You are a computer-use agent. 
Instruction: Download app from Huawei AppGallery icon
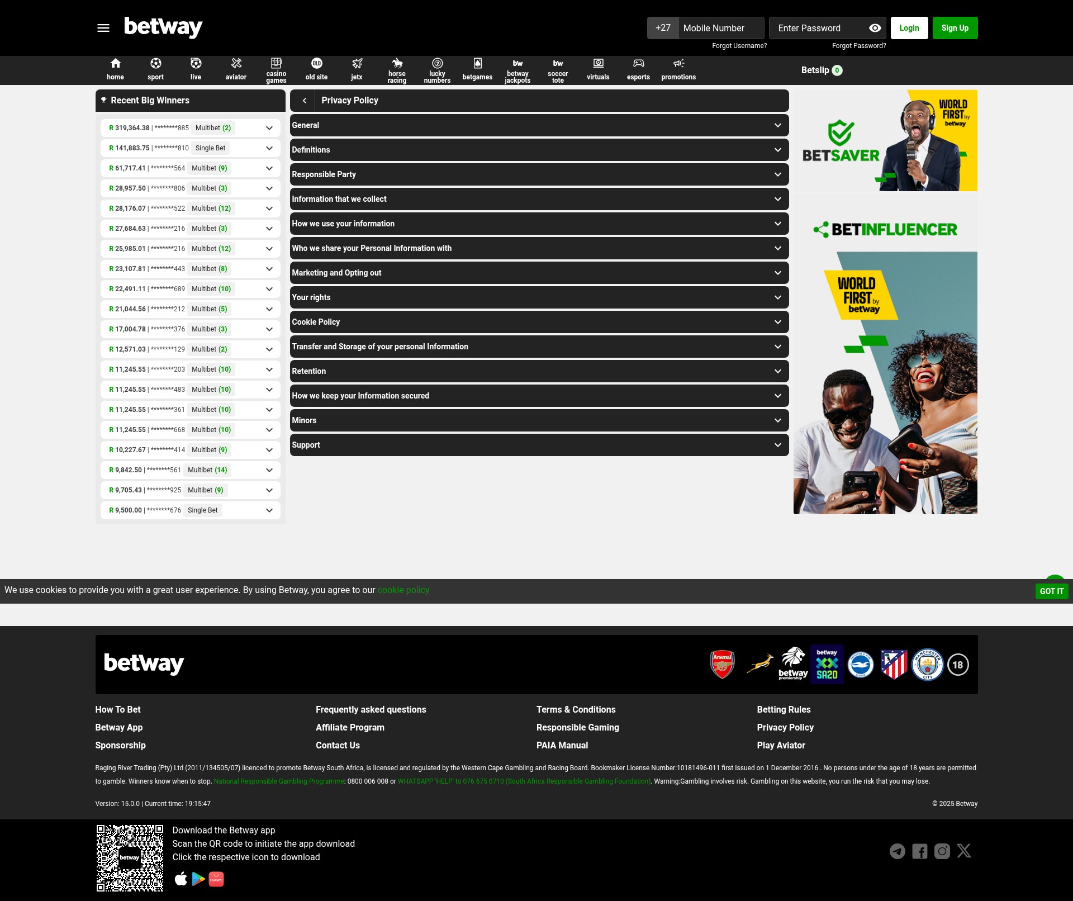[x=216, y=879]
